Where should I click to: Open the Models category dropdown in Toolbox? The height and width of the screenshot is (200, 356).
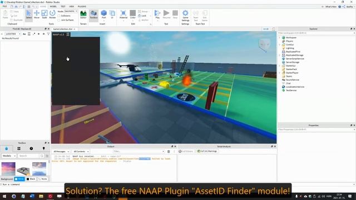point(9,156)
